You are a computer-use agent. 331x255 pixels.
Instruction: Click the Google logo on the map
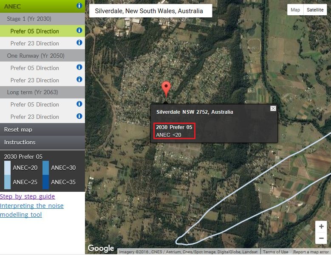pyautogui.click(x=101, y=249)
